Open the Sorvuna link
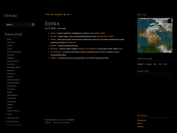Image resolution: width=177 pixels, height=133 pixels. click(54, 49)
